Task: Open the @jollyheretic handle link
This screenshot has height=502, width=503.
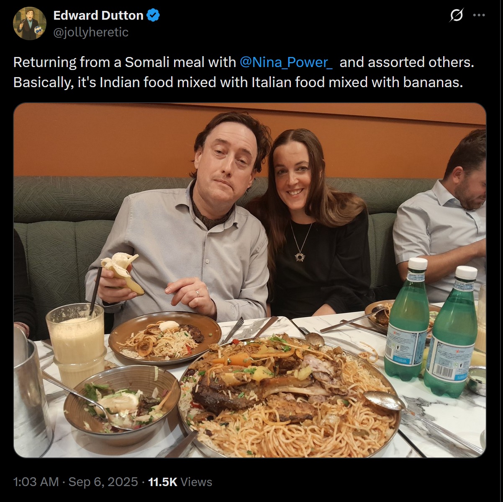Action: tap(91, 32)
